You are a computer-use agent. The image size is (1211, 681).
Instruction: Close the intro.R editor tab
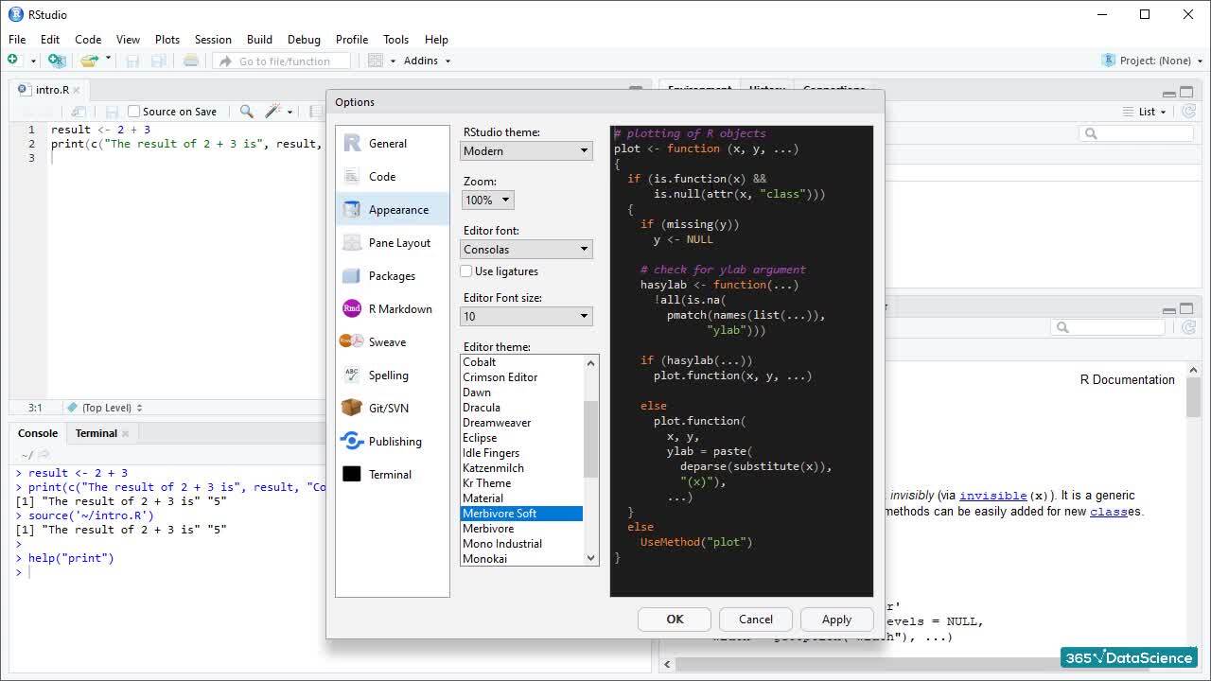[x=78, y=90]
